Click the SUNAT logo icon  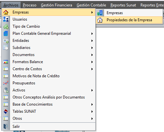click(x=6, y=111)
